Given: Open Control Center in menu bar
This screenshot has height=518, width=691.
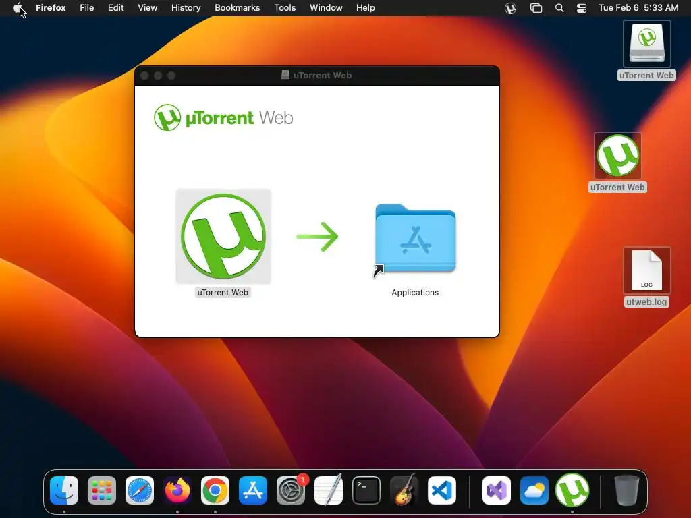Looking at the screenshot, I should [582, 8].
